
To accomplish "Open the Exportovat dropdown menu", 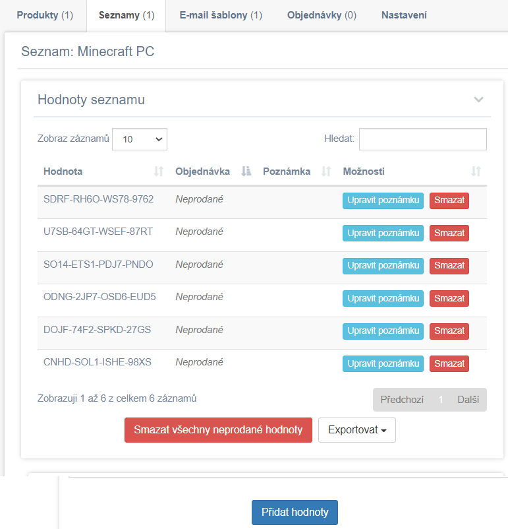I will [x=357, y=430].
